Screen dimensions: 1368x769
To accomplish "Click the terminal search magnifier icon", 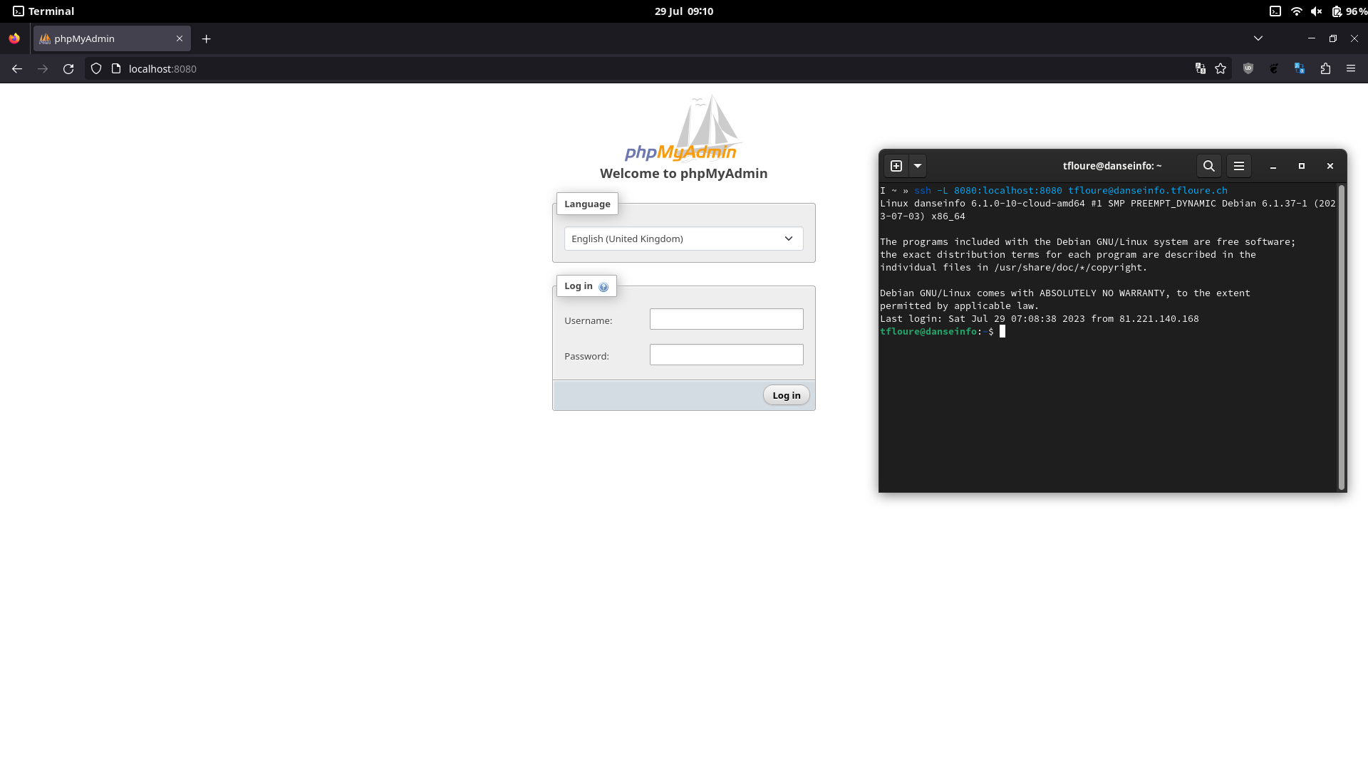I will click(x=1209, y=166).
